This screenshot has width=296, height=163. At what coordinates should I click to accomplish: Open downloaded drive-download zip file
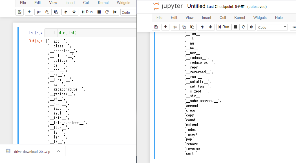pos(28,151)
